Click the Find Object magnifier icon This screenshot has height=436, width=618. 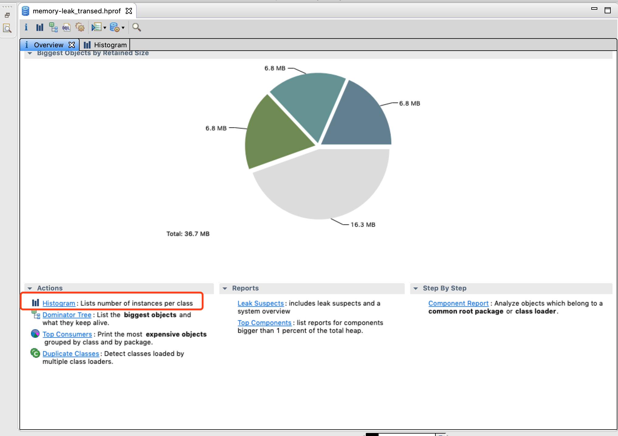pos(136,27)
